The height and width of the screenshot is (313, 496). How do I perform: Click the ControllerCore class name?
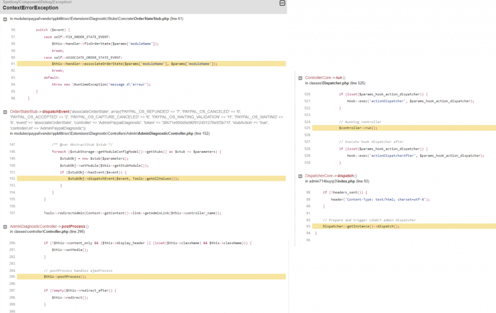pyautogui.click(x=318, y=77)
